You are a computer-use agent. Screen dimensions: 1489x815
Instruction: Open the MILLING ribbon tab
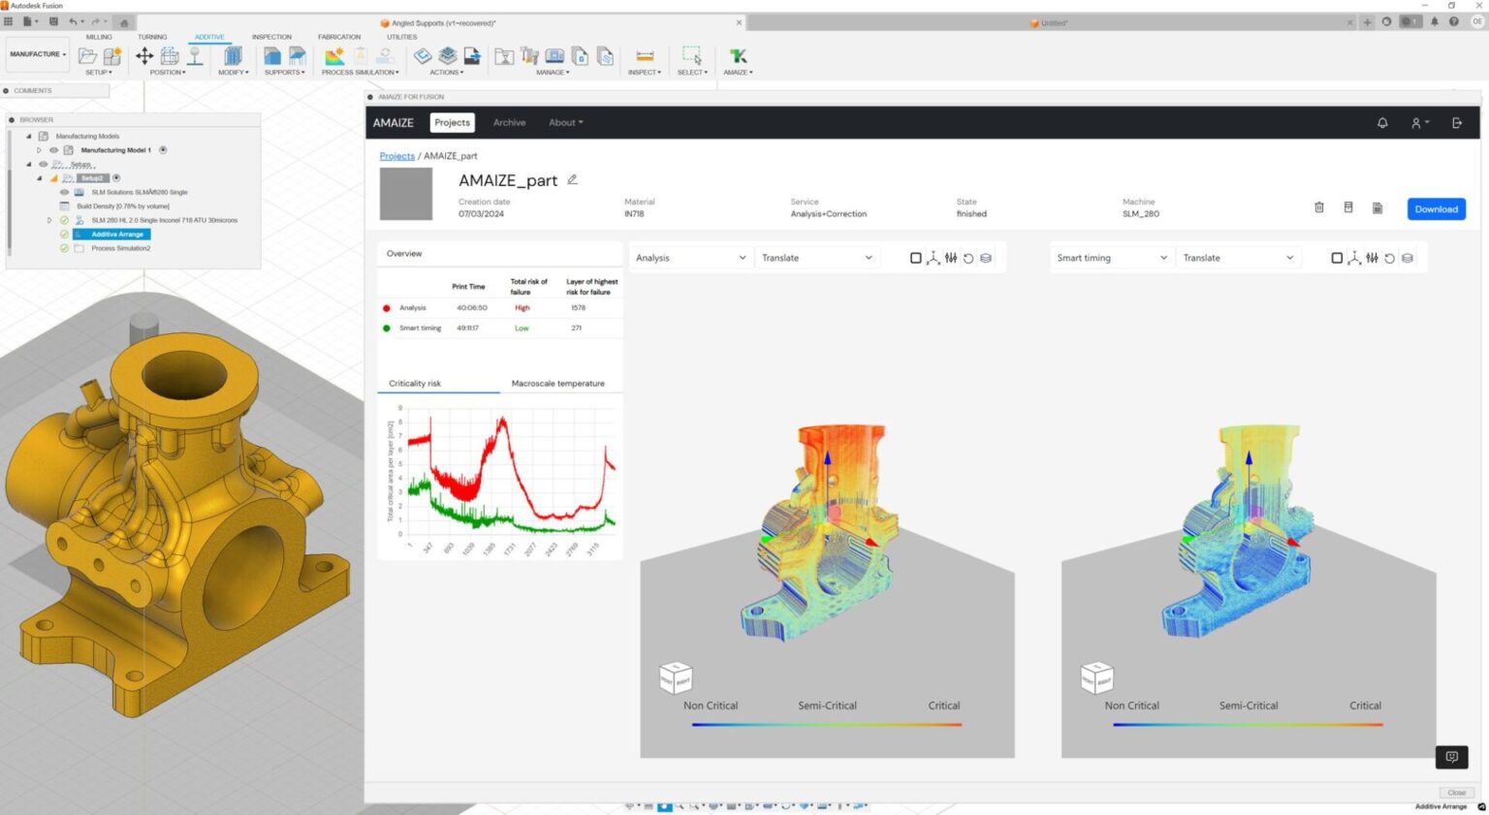point(99,37)
